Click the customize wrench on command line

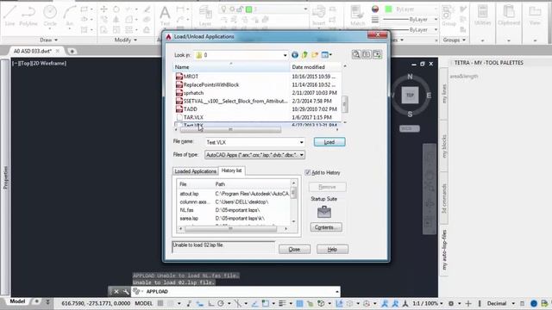(x=125, y=291)
